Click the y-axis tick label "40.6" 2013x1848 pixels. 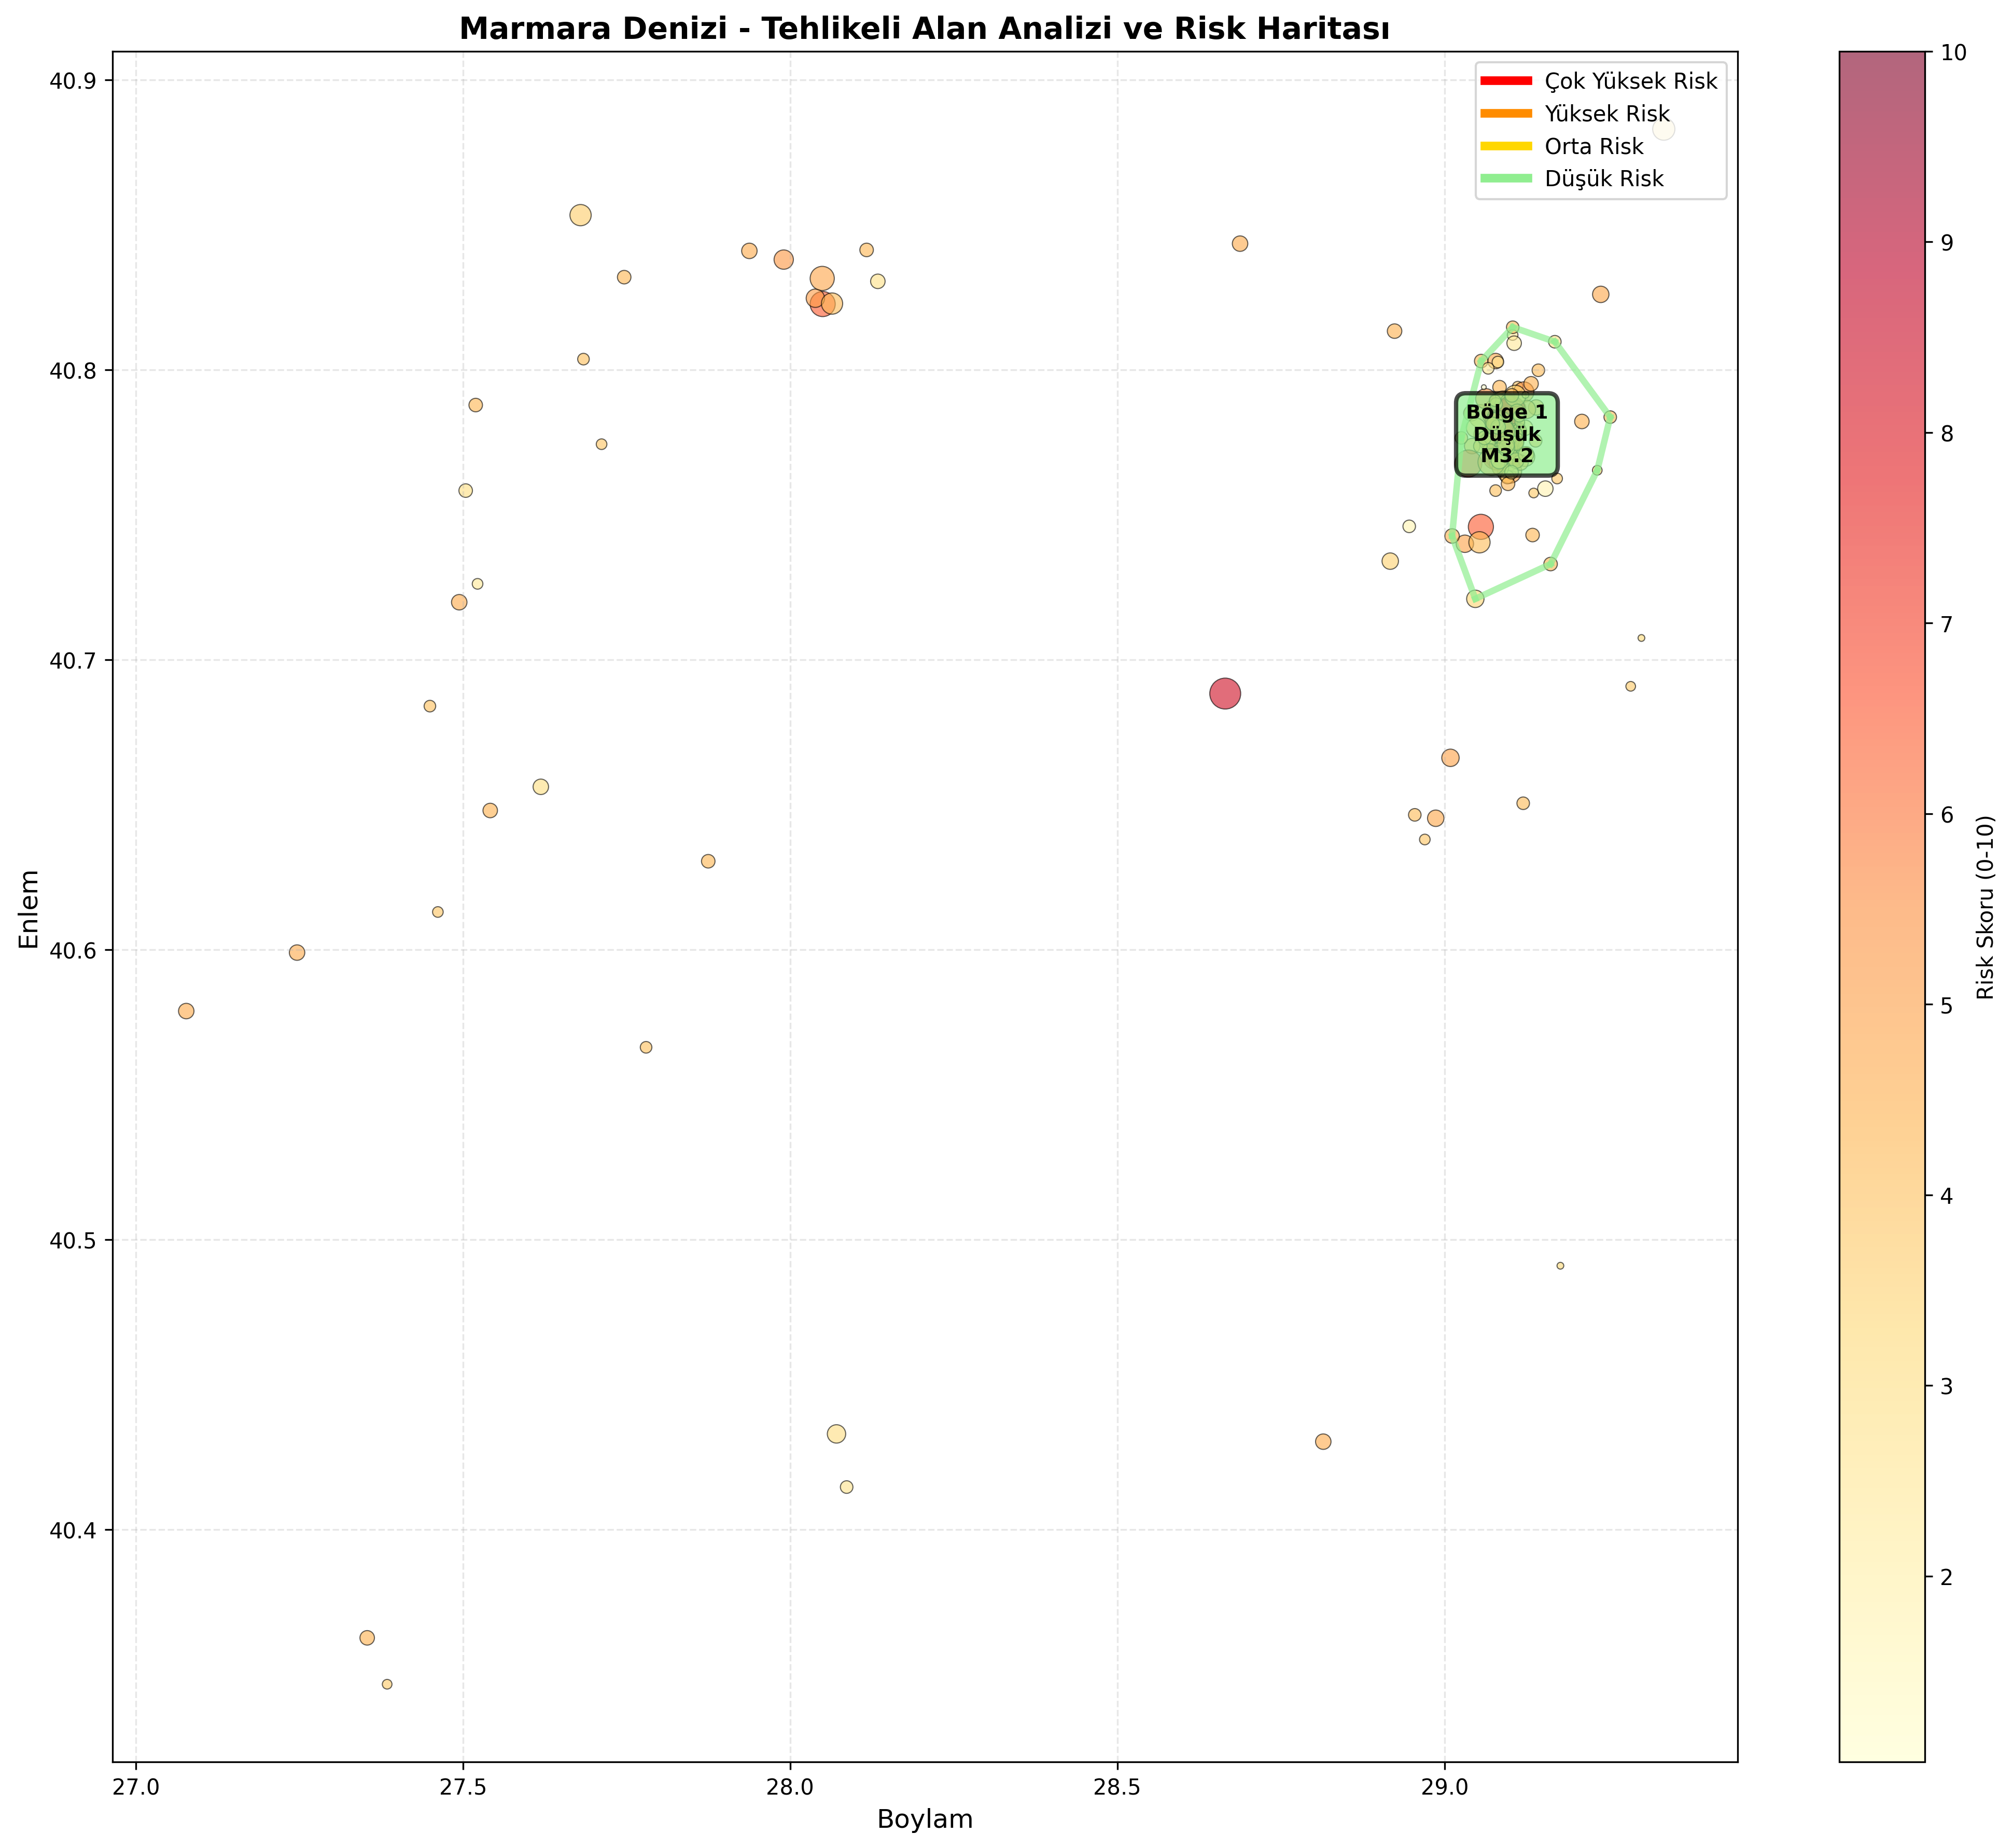coord(72,951)
